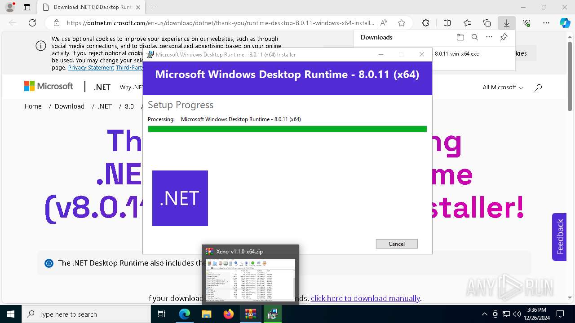This screenshot has height=323, width=575.
Task: Open File Explorer from taskbar
Action: pyautogui.click(x=207, y=314)
